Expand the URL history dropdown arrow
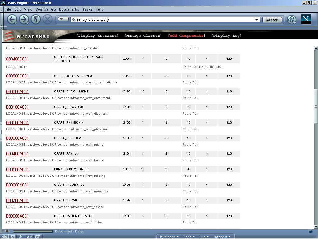Viewport: 318px width, 239px height. [257, 20]
